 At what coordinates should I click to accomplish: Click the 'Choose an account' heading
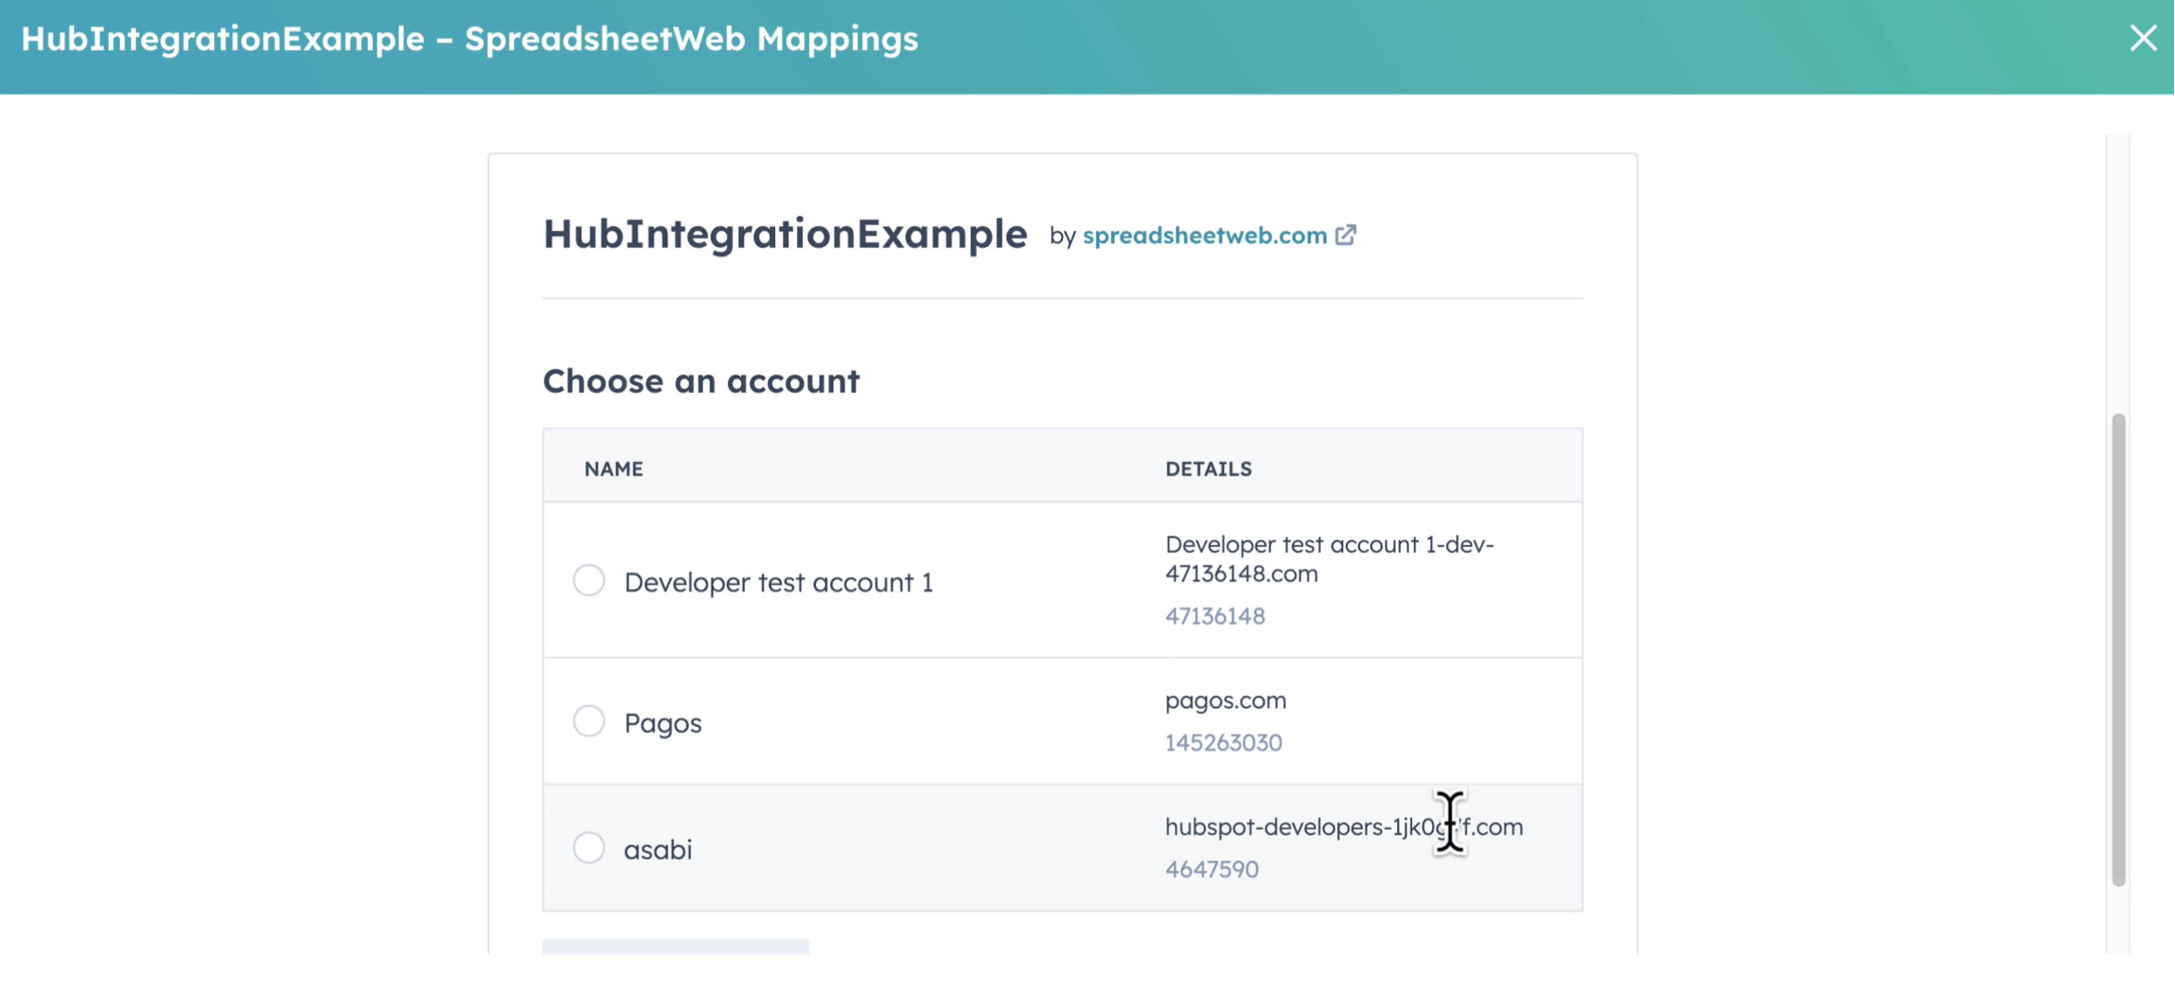tap(701, 381)
